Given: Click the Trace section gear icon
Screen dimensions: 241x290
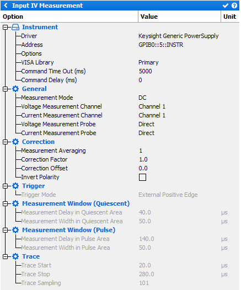Looking at the screenshot, I should point(15,256).
